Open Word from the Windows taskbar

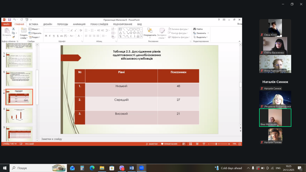pyautogui.click(x=131, y=168)
